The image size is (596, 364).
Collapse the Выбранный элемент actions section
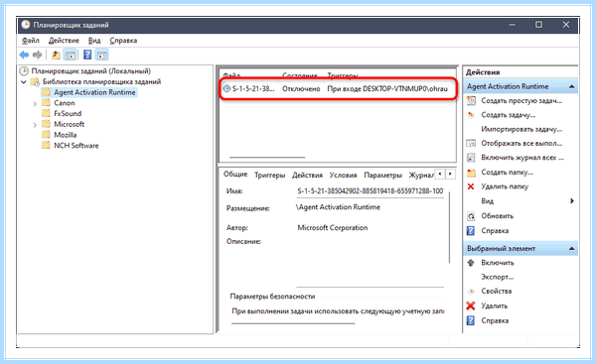pyautogui.click(x=571, y=249)
